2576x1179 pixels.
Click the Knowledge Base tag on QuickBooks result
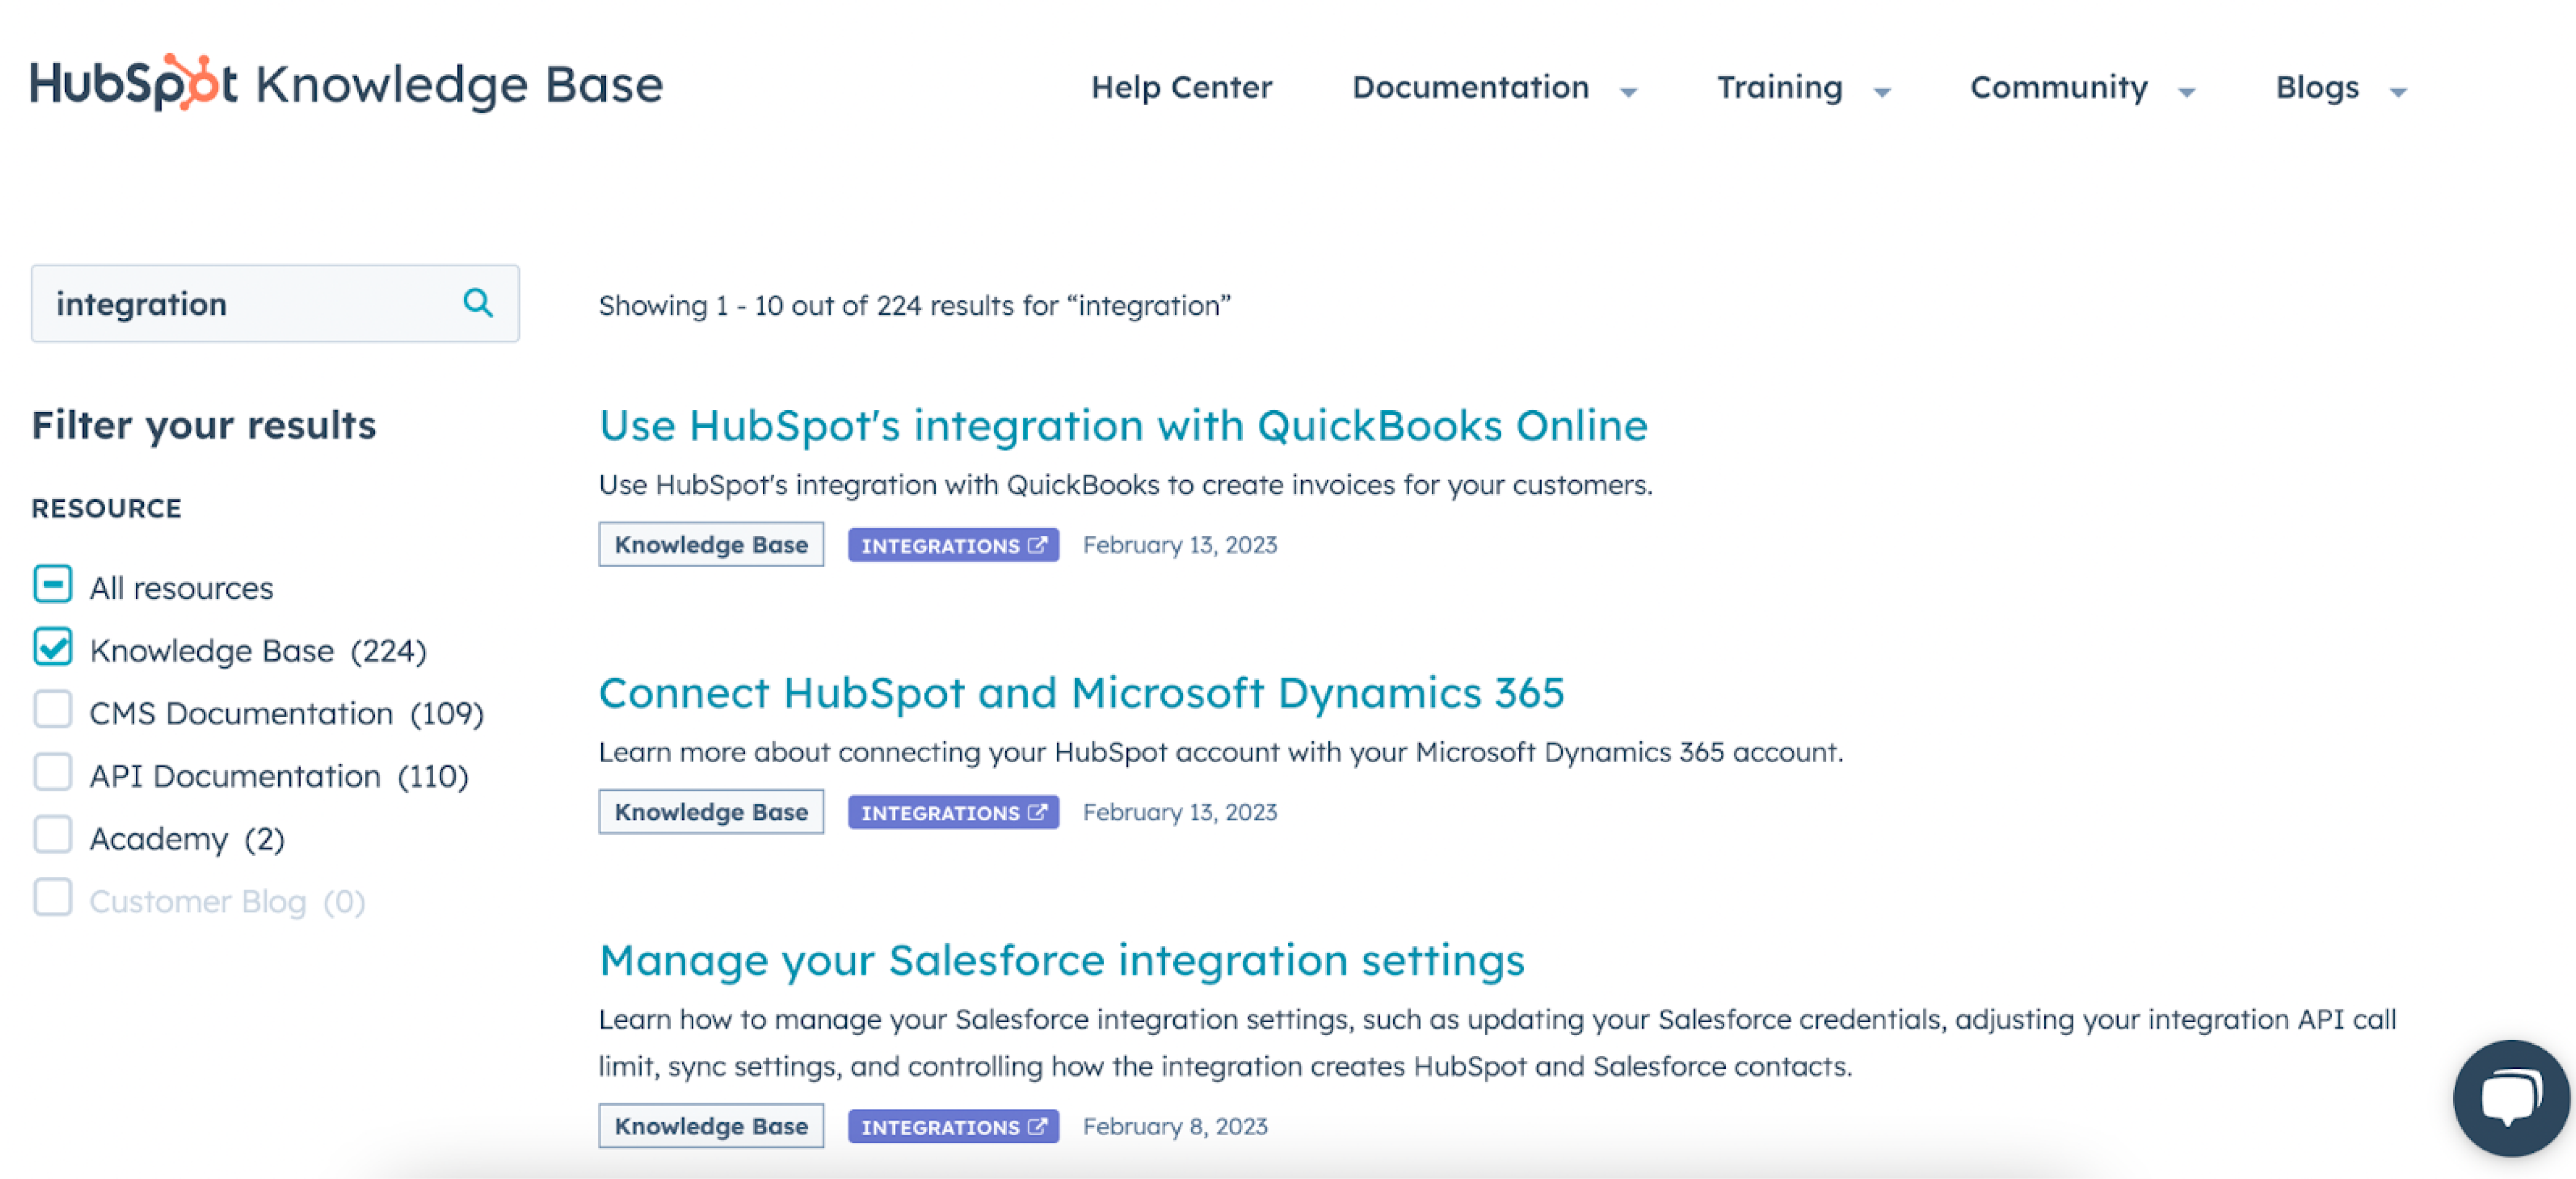point(710,545)
